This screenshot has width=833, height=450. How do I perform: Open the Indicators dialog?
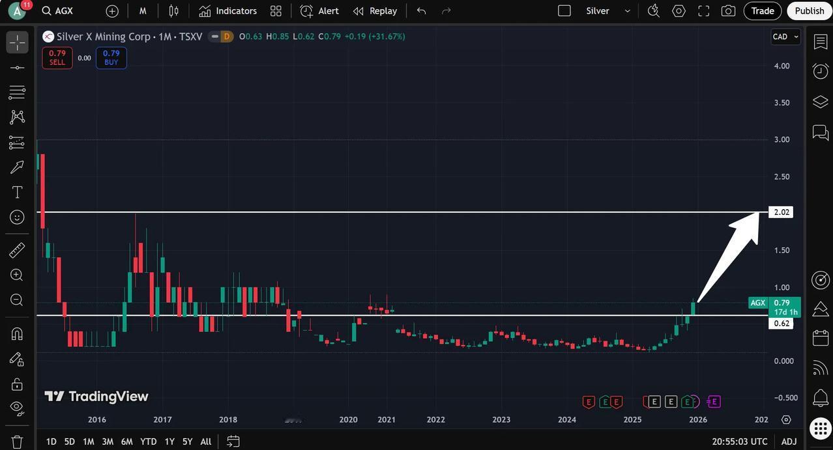[227, 11]
